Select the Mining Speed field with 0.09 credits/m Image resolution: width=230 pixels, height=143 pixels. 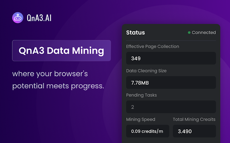coord(147,131)
